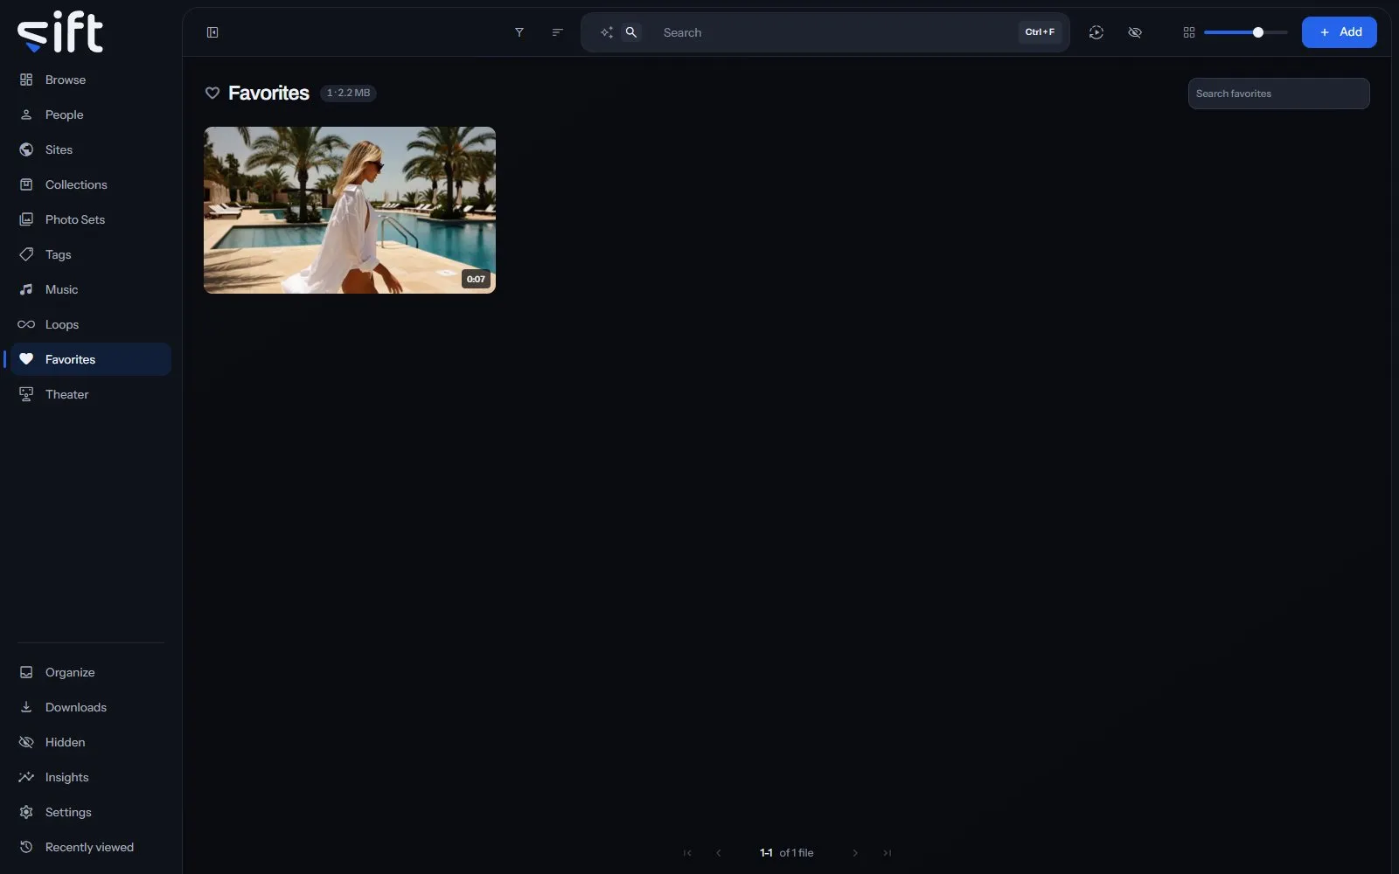Click the Ctrl+F shortcut badge
The width and height of the screenshot is (1399, 874).
point(1040,32)
